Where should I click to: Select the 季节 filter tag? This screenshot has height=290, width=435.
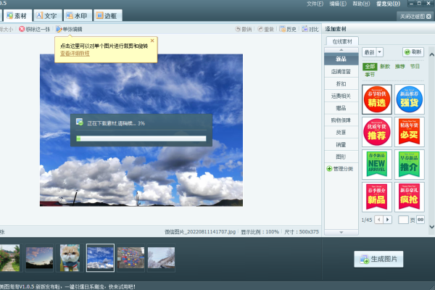coord(370,75)
